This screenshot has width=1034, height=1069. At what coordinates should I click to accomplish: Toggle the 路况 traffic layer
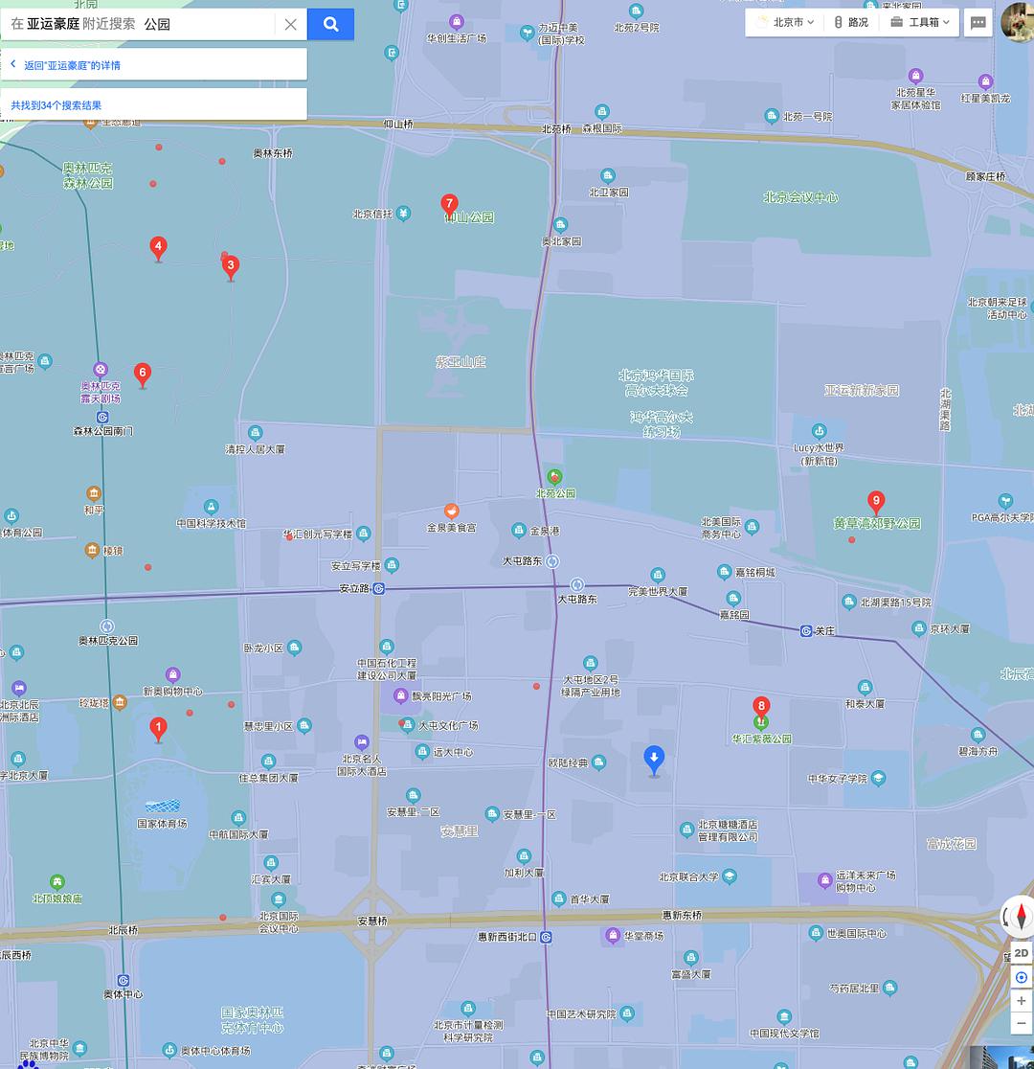pos(850,22)
